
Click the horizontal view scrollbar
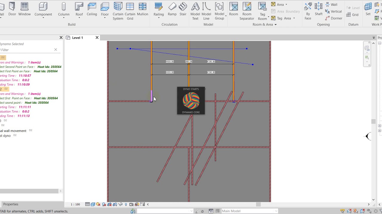(258, 204)
